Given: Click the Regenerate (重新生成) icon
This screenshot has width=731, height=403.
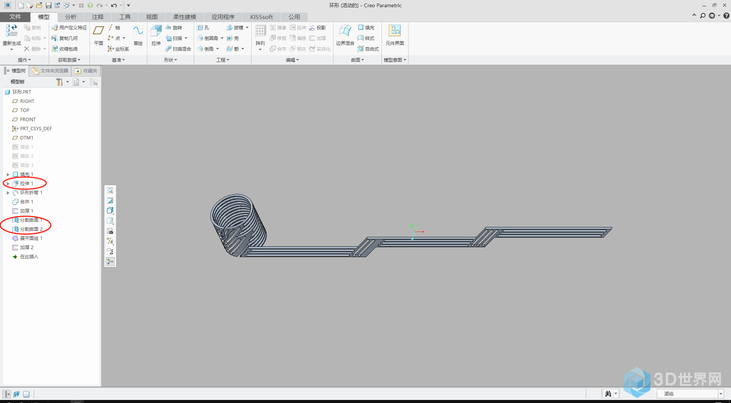Looking at the screenshot, I should tap(11, 35).
